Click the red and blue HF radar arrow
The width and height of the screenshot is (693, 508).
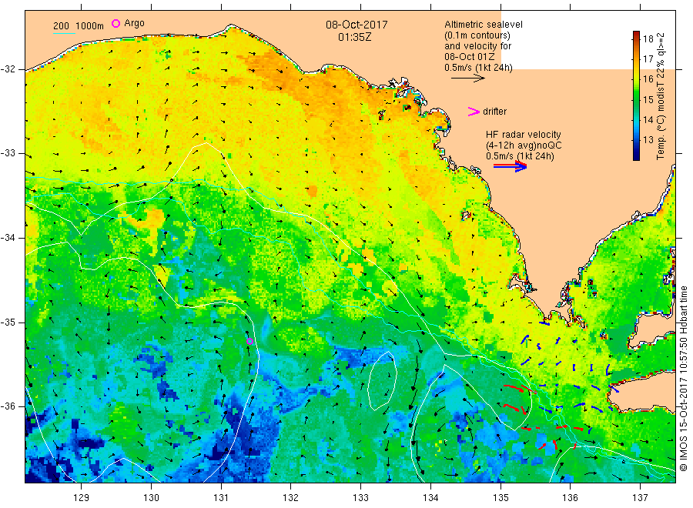tap(511, 166)
